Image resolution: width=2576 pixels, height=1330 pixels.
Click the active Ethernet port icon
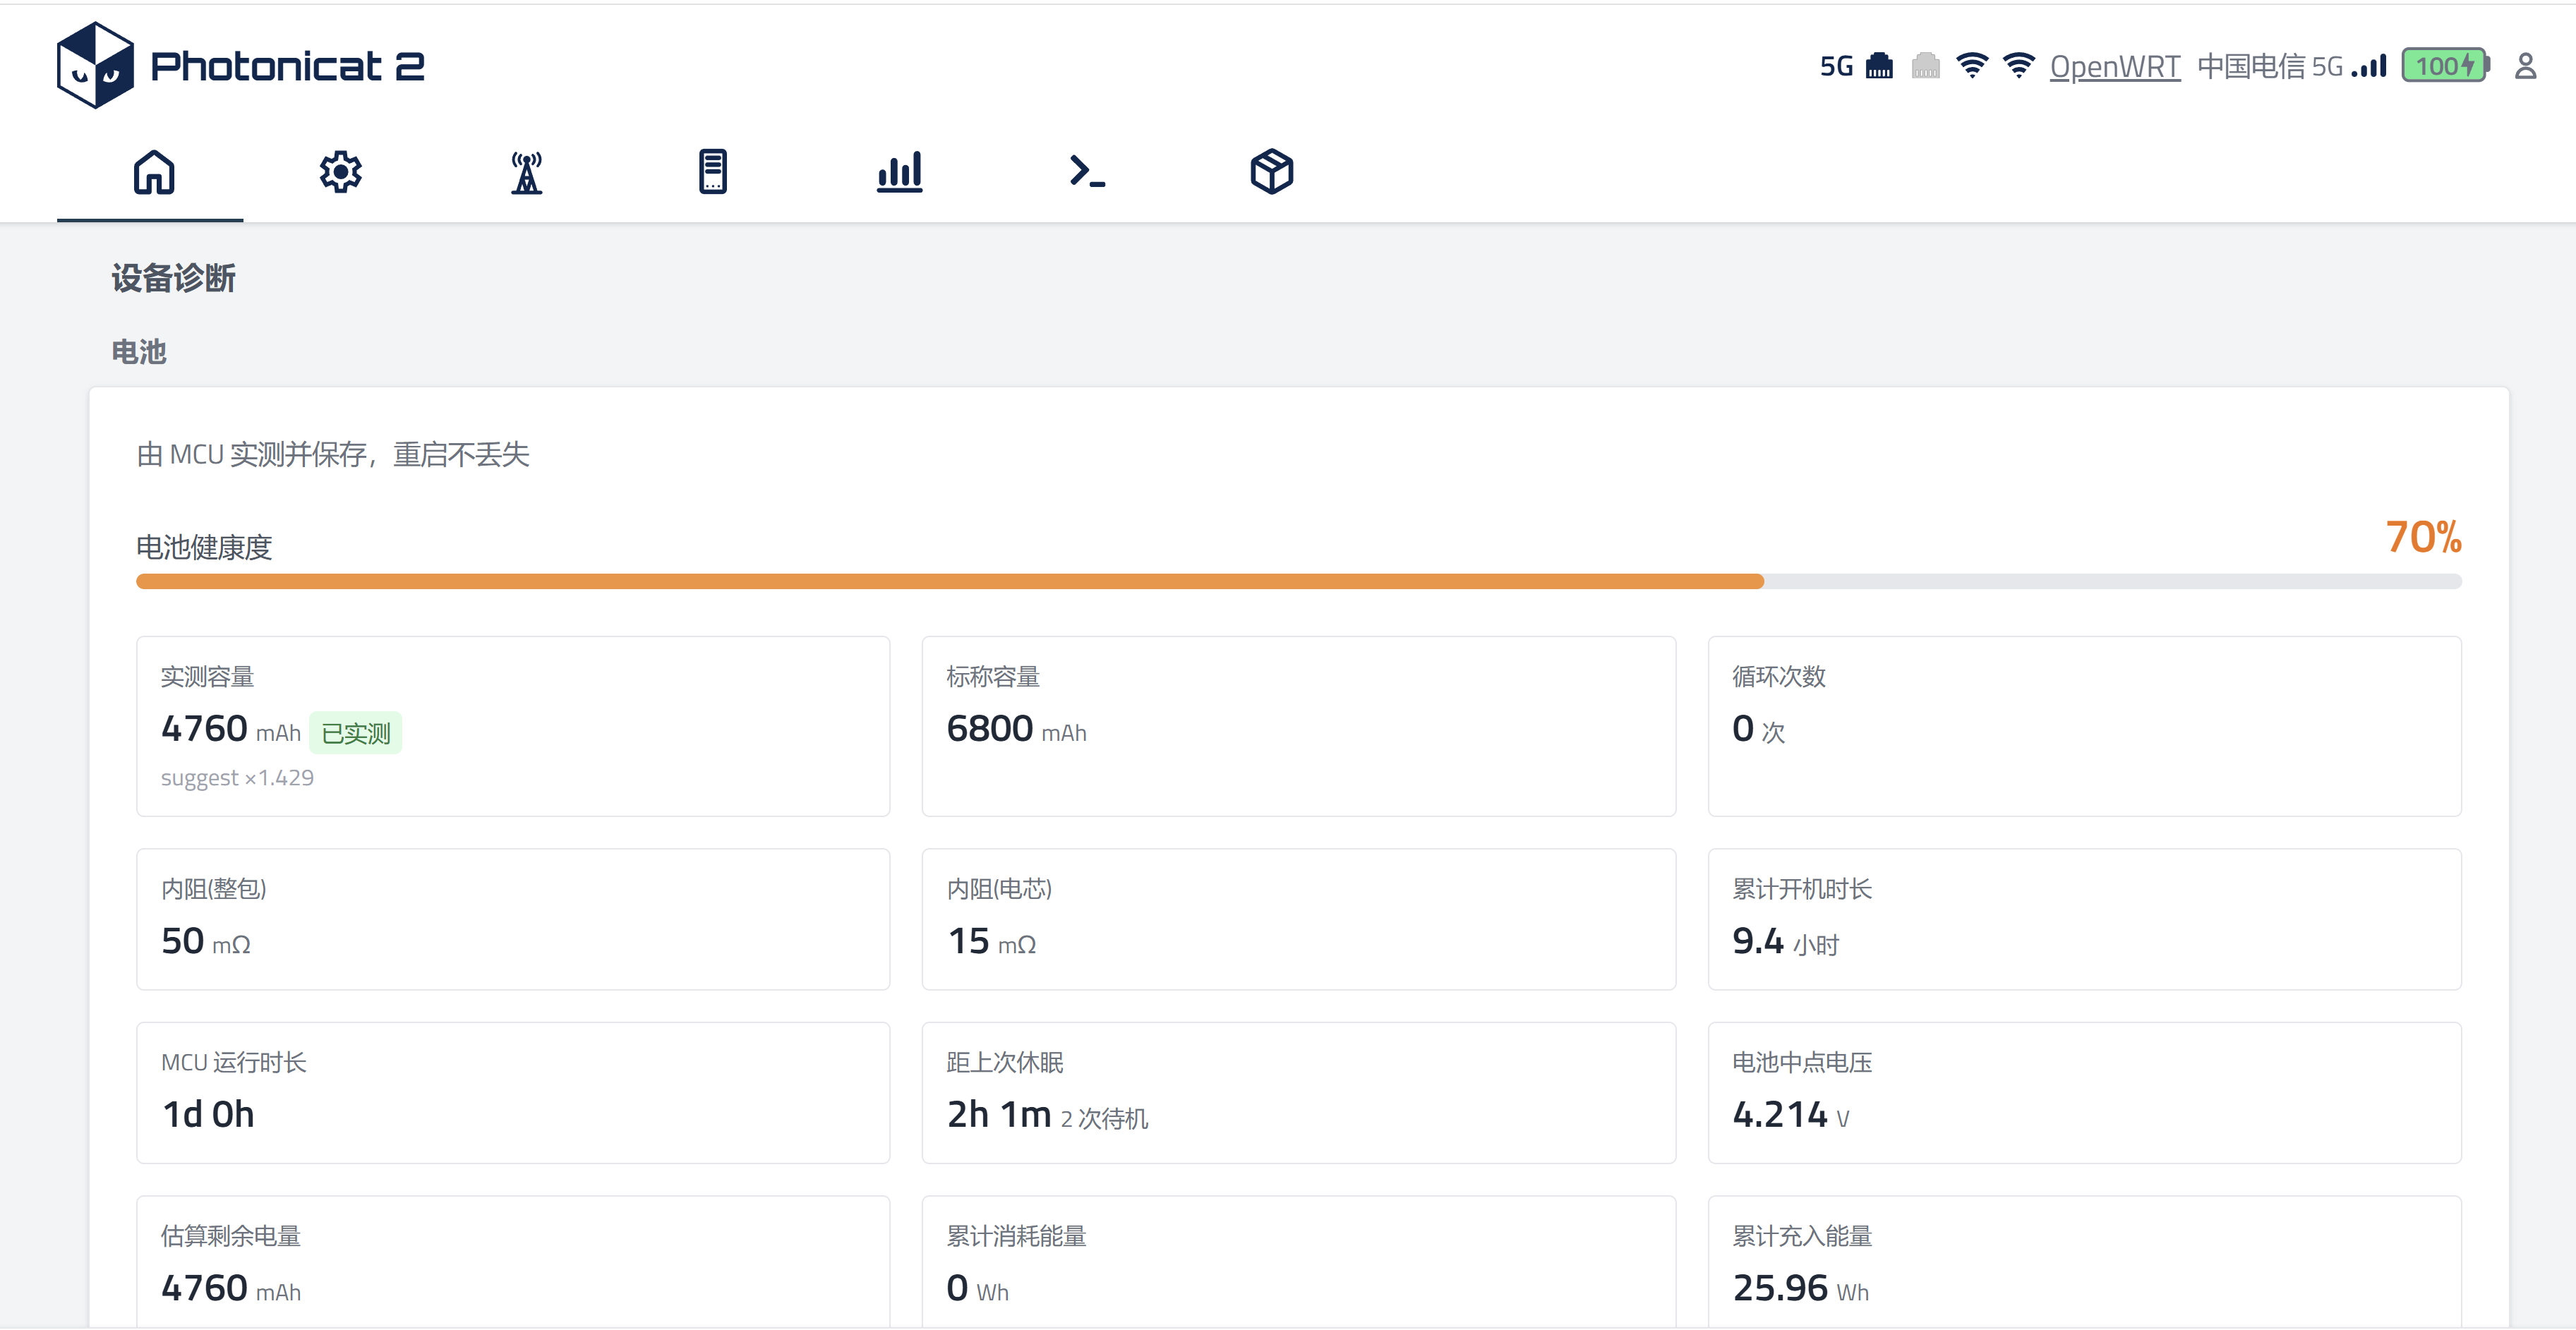1879,66
